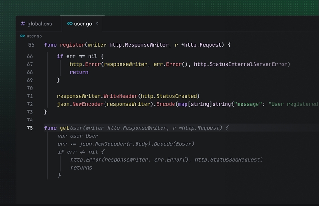Place cursor after "func get" on line 75
This screenshot has height=206, width=319.
click(x=69, y=128)
